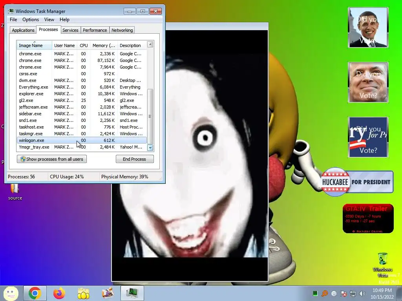Select the taskhost.exe process row
The image size is (402, 301).
pyautogui.click(x=82, y=127)
